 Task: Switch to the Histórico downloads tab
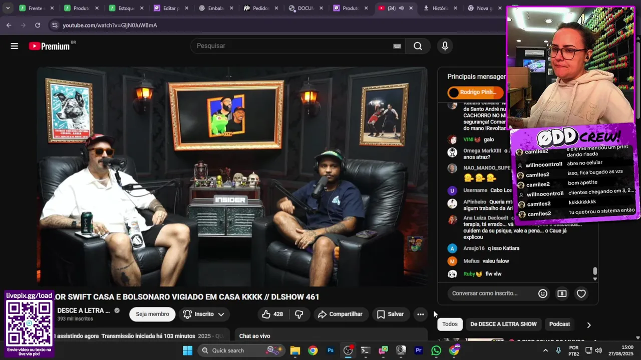click(x=441, y=8)
